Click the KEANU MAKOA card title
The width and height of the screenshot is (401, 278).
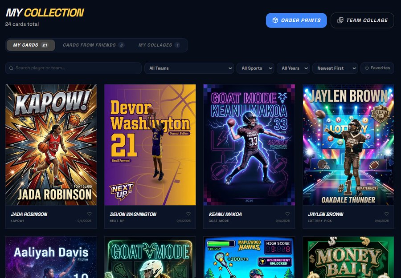[225, 214]
